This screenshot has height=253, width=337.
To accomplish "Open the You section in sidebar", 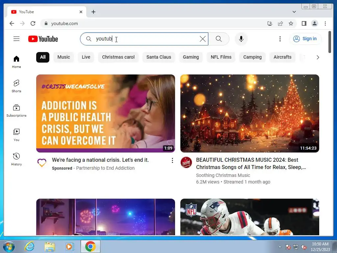I will pos(16,135).
